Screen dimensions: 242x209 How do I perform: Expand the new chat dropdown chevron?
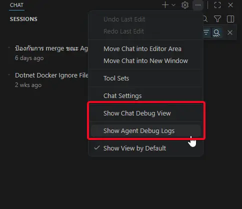coord(173,5)
